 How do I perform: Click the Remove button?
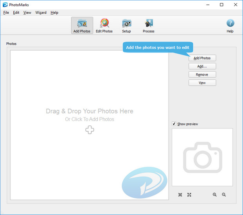click(x=202, y=74)
